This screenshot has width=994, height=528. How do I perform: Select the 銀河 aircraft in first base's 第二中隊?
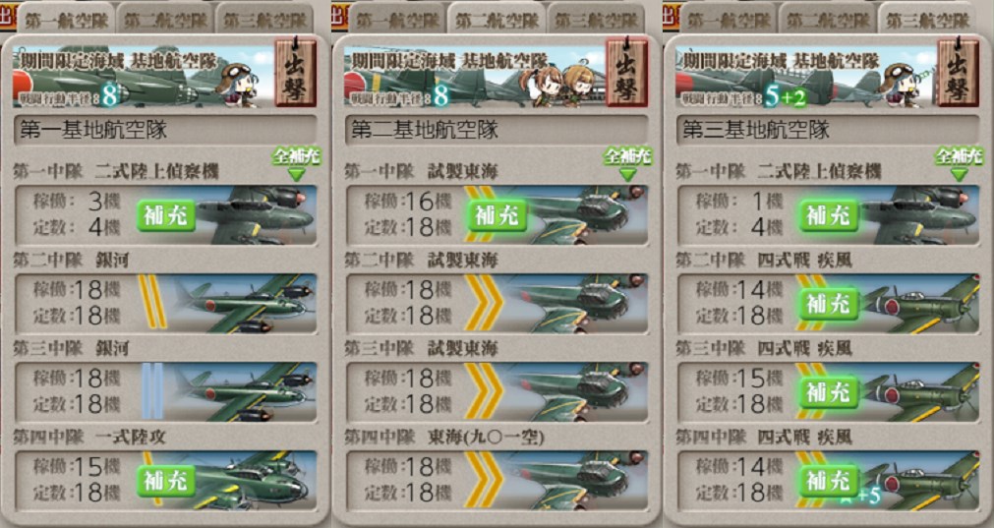click(244, 303)
